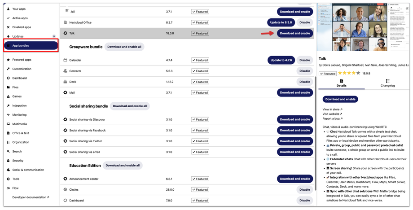Disable the Circles app
Screen dimensions: 413x210
point(304,190)
